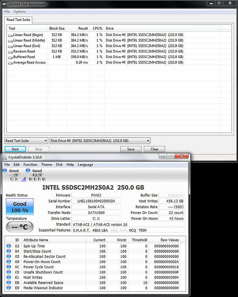Open the Disk Drive #0 selection dropdown
The width and height of the screenshot is (238, 297).
click(100, 141)
